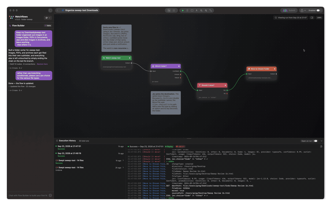Open the undone Swept sweep-test run from 2h ago

click(90, 169)
